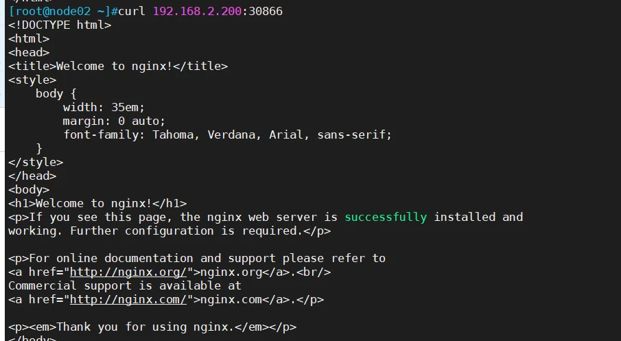Click the font-family Tahoma line
The width and height of the screenshot is (621, 341).
tap(227, 135)
